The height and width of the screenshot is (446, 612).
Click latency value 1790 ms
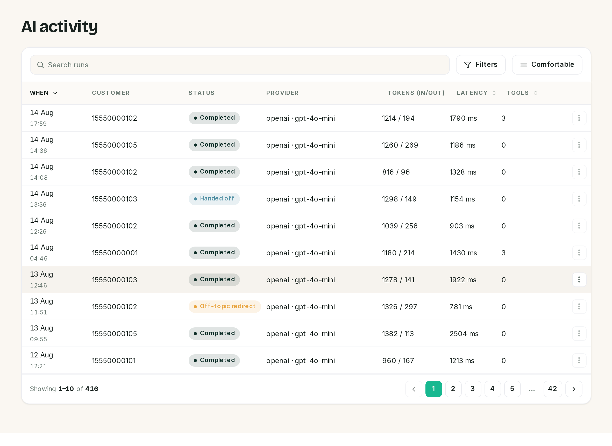(x=463, y=118)
